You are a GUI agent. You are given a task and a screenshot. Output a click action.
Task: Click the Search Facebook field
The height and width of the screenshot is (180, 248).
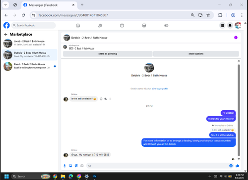pos(34,25)
